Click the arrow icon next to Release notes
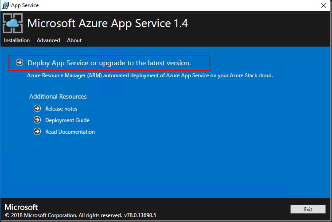The height and width of the screenshot is (222, 332). click(x=37, y=109)
